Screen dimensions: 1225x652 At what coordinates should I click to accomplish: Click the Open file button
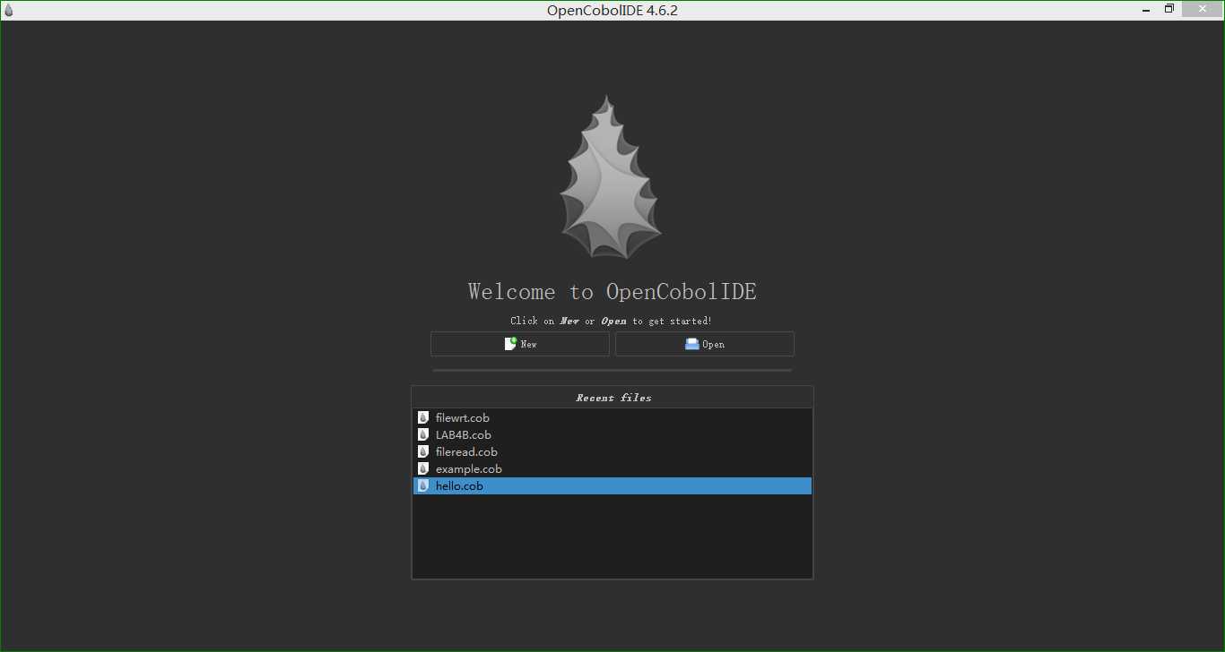coord(705,344)
